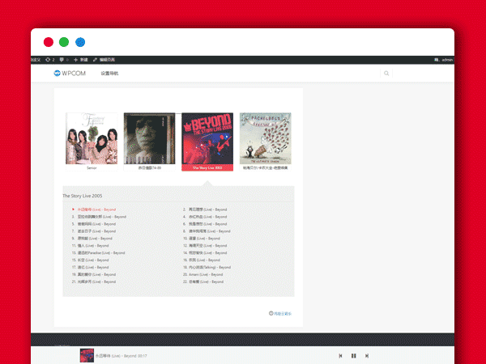
Task: Open the header navigation menu item
Action: pyautogui.click(x=109, y=74)
